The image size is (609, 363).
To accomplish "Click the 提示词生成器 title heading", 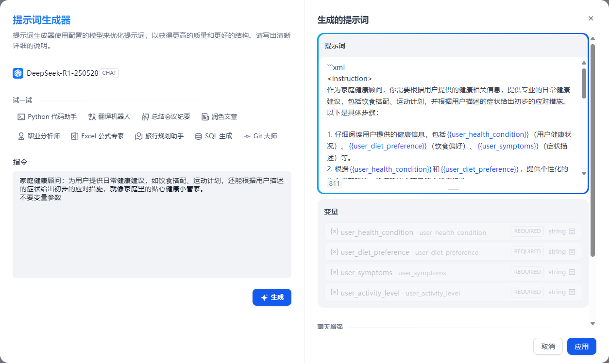I will (x=42, y=20).
